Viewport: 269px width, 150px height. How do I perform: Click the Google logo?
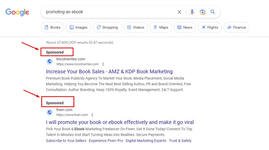click(17, 12)
